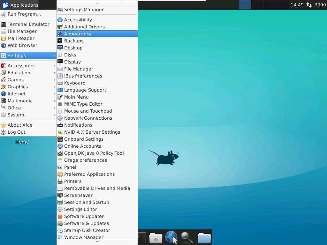
Task: Open the File Manager entry in the Settings submenu
Action: (x=97, y=69)
